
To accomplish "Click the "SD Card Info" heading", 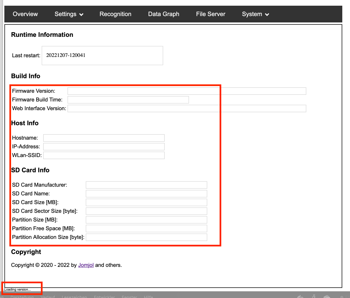I will 30,170.
